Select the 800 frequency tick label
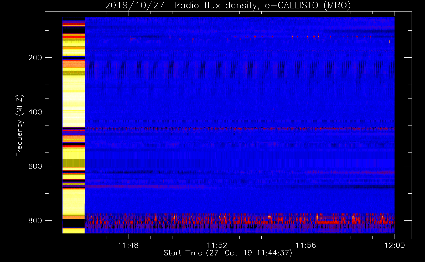The image size is (425, 262). (x=35, y=221)
